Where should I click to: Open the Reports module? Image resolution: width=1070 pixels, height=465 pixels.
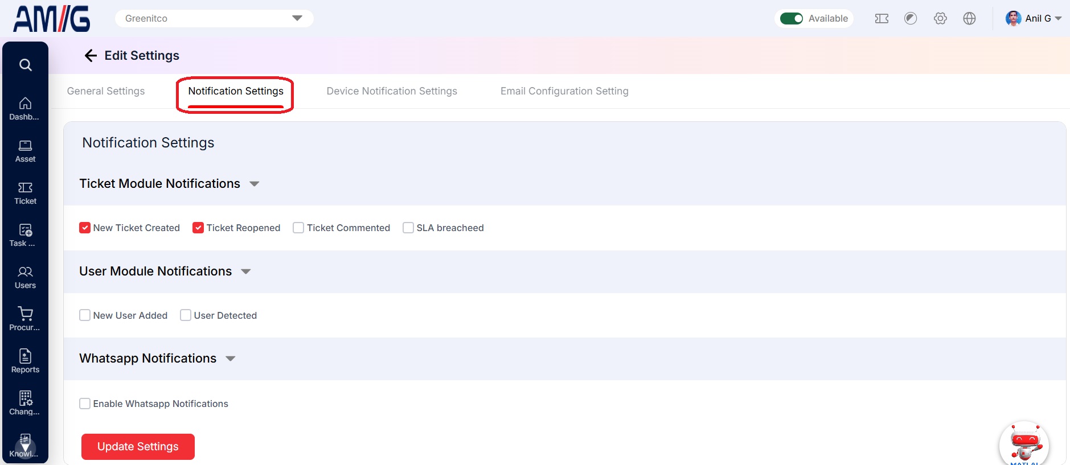[25, 361]
